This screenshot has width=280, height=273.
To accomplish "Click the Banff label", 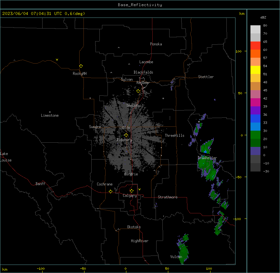I will [x=40, y=184].
